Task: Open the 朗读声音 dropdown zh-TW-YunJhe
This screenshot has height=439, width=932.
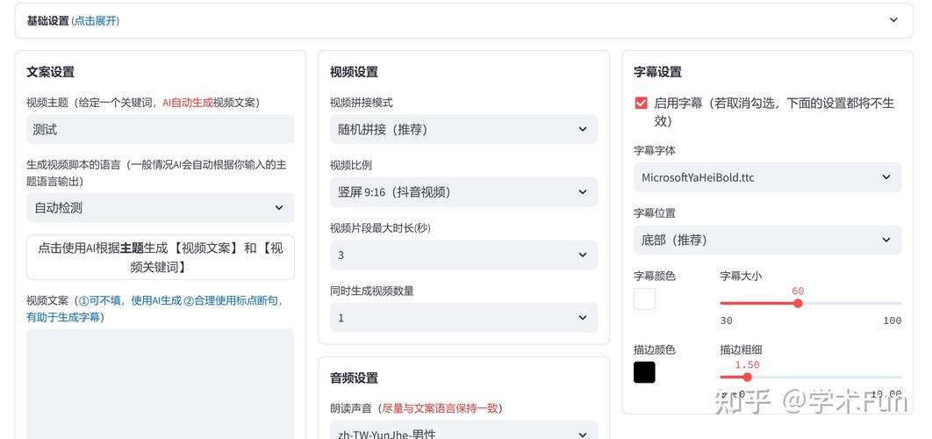Action: click(x=463, y=431)
